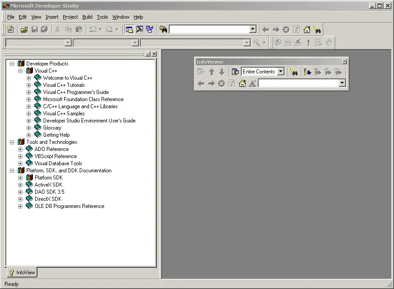The width and height of the screenshot is (394, 289).
Task: Toggle the Workspace window button
Action: coord(129,29)
